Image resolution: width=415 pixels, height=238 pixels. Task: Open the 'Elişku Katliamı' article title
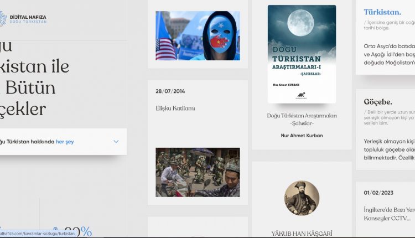175,108
